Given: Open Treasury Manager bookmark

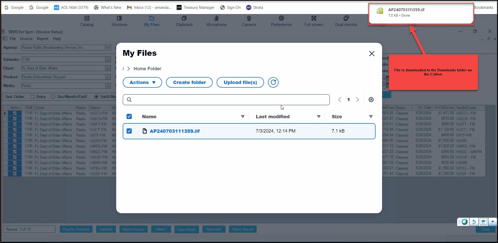Looking at the screenshot, I should click(x=196, y=8).
